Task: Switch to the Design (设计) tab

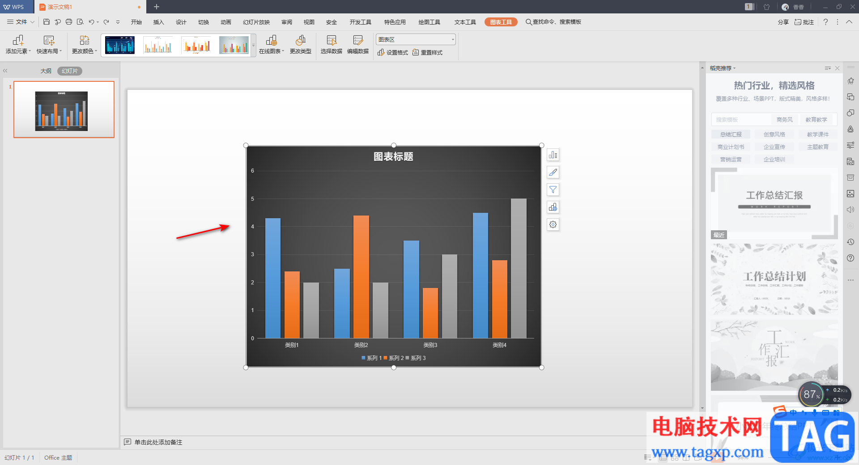Action: (x=181, y=22)
